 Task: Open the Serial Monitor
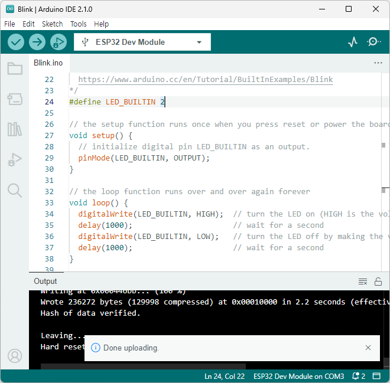[x=373, y=42]
